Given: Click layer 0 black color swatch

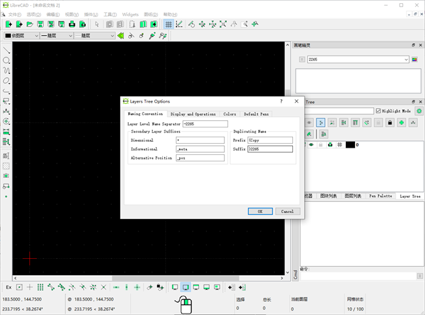Looking at the screenshot, I should [350, 144].
